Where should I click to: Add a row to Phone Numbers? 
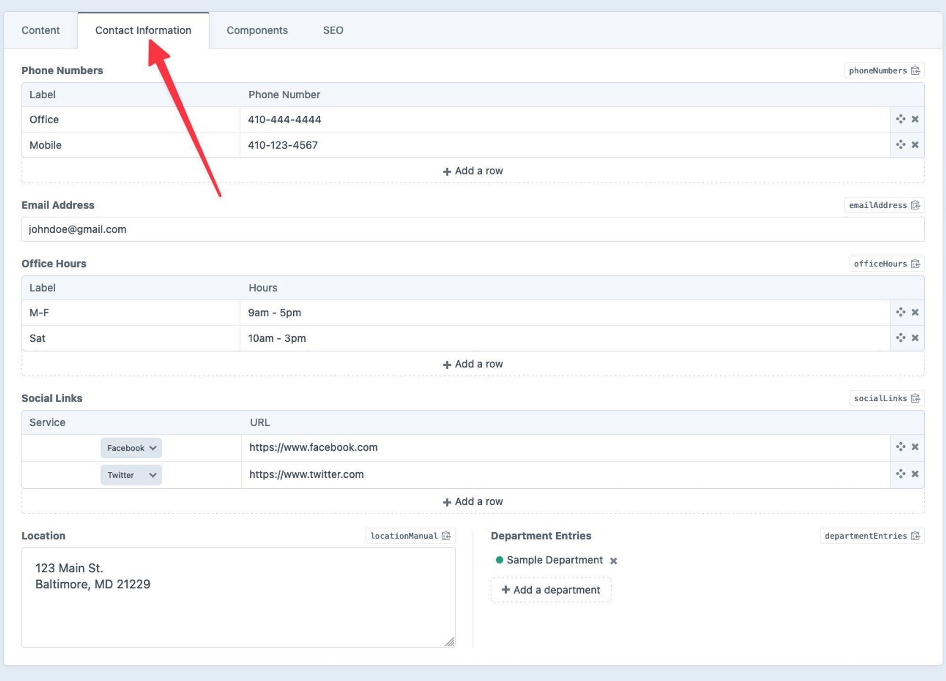pos(473,171)
